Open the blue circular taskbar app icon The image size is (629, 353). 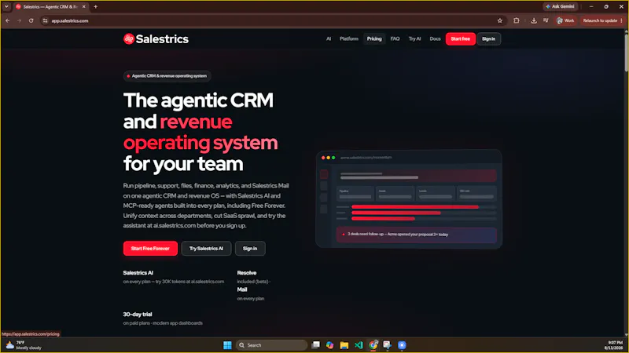(x=402, y=345)
